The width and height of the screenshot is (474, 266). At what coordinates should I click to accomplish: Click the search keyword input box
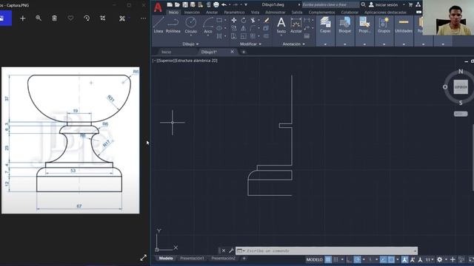point(330,5)
